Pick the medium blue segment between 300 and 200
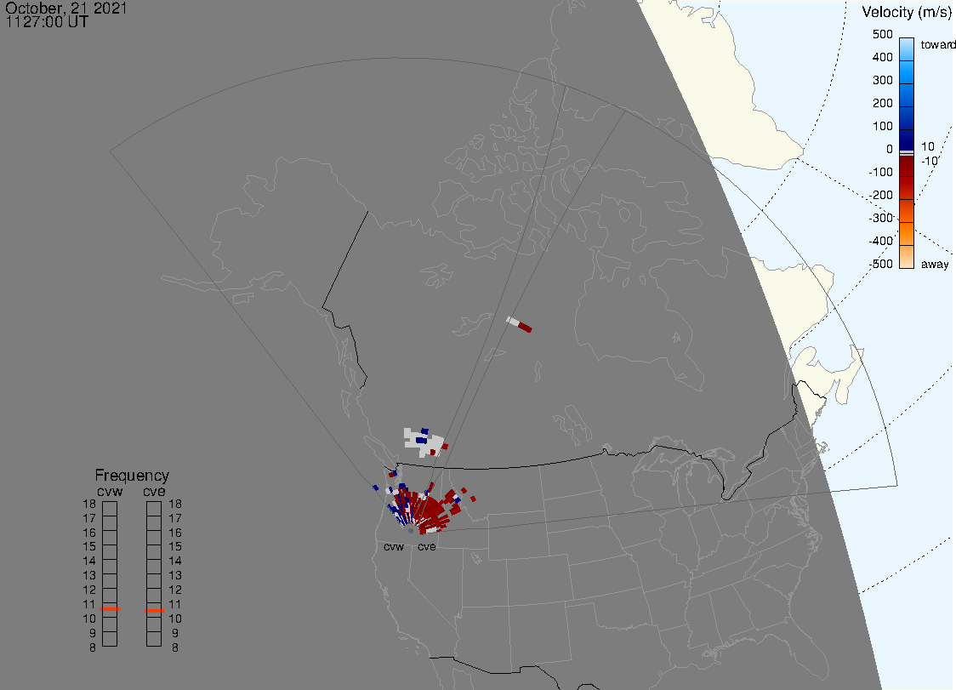This screenshot has height=690, width=956. tap(907, 94)
